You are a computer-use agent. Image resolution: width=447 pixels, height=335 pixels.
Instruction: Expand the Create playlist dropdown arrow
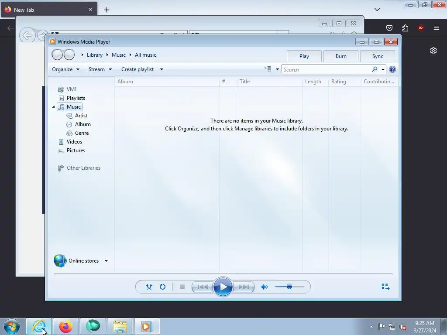pyautogui.click(x=162, y=69)
